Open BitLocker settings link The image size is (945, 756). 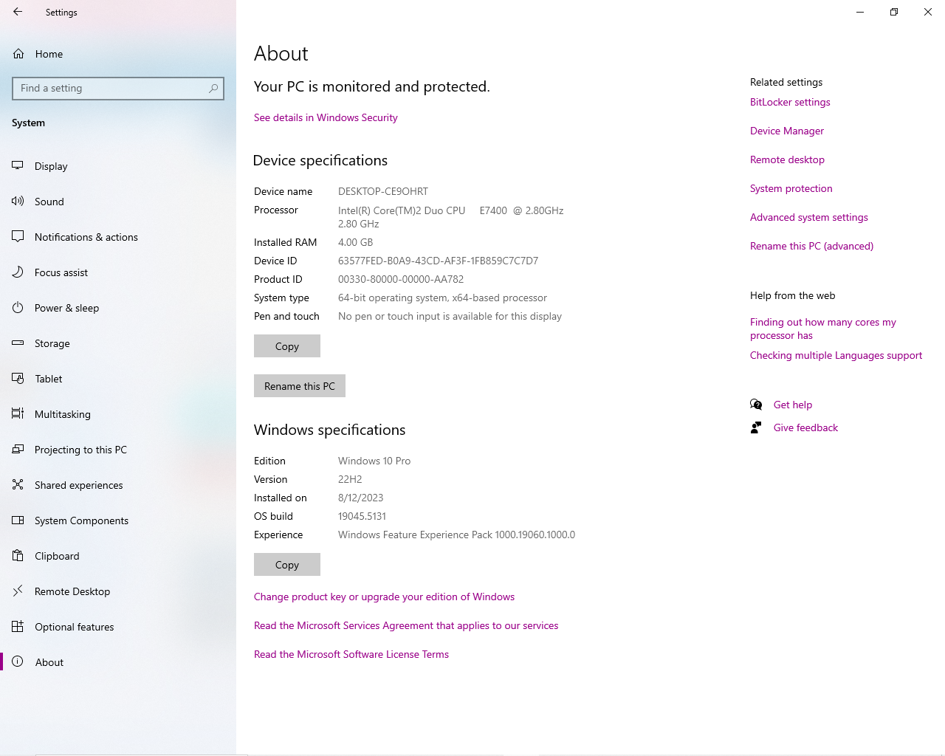(790, 102)
